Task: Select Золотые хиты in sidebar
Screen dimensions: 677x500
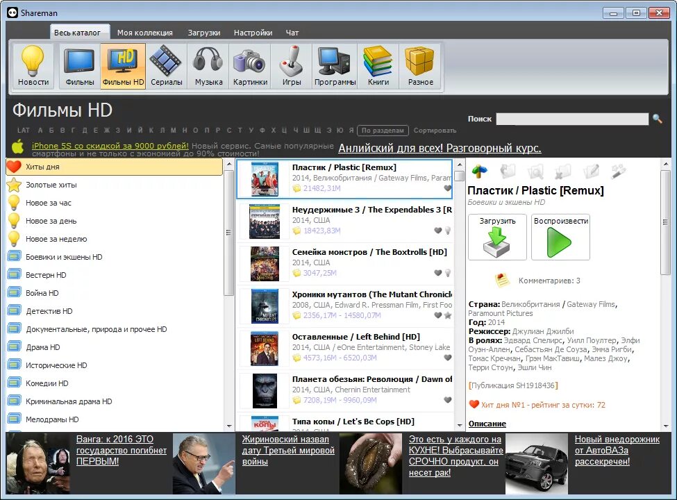Action: pyautogui.click(x=115, y=185)
